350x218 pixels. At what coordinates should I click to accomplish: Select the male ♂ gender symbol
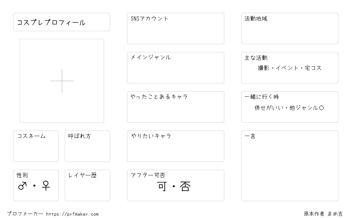click(x=23, y=185)
